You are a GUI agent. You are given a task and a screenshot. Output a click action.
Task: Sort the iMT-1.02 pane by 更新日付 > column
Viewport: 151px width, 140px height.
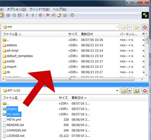pos(81,98)
